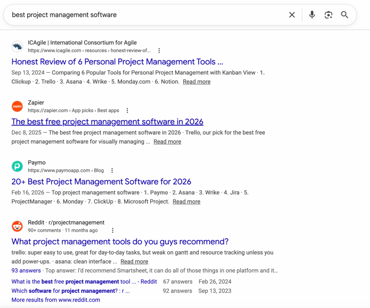Screen dimensions: 370x308
Task: Click the zapier.com App picks breadcrumb
Action: click(73, 111)
